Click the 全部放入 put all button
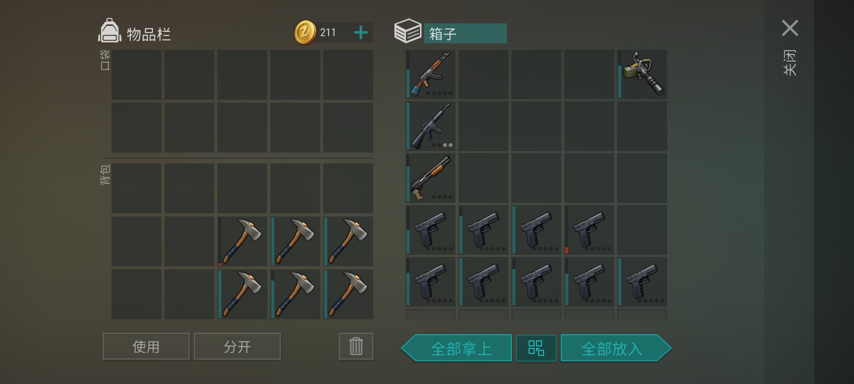854x384 pixels. [616, 348]
